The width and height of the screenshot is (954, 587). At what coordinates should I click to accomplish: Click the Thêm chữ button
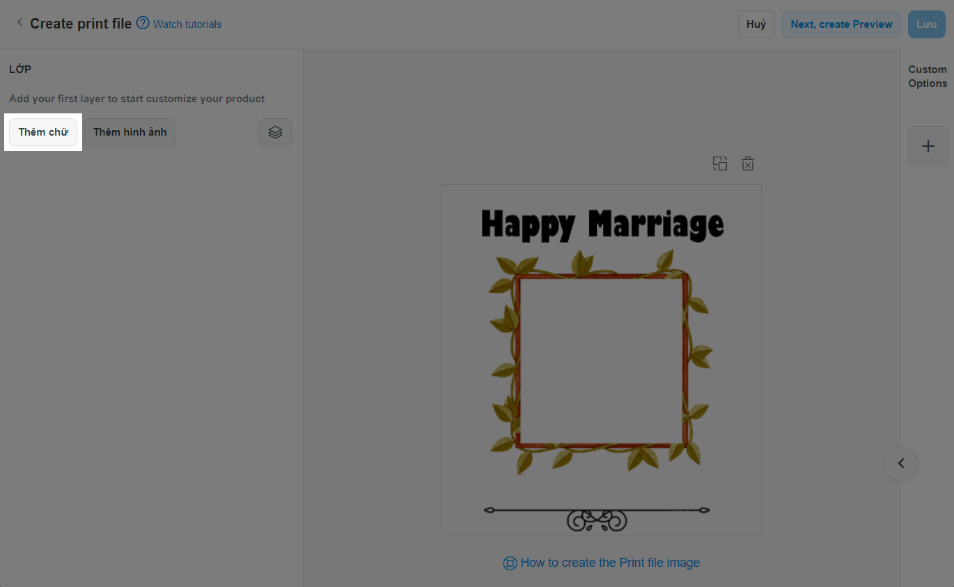pyautogui.click(x=43, y=132)
